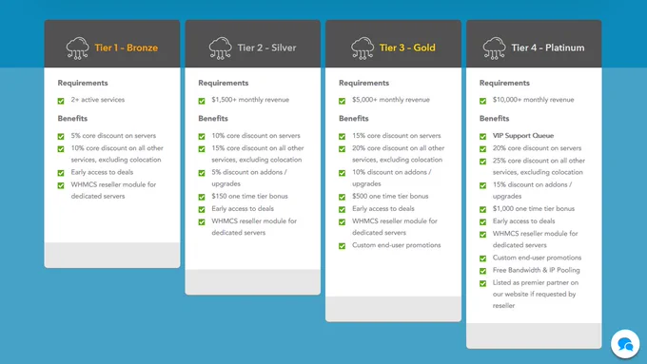
Task: Click the checkmark beside $150 one time tier bonus
Action: (x=202, y=197)
